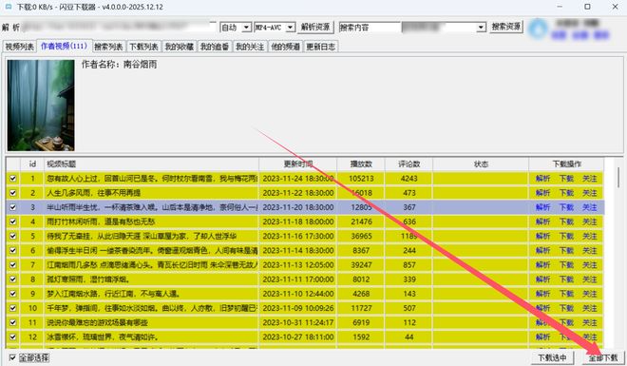Toggle checkbox for video row 6
The image size is (627, 366).
click(x=13, y=250)
